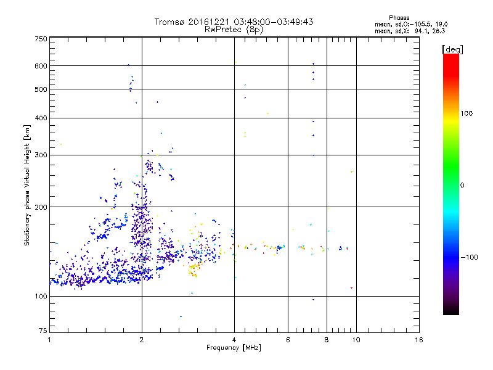Click the x-axis tick label '10'

pos(356,340)
